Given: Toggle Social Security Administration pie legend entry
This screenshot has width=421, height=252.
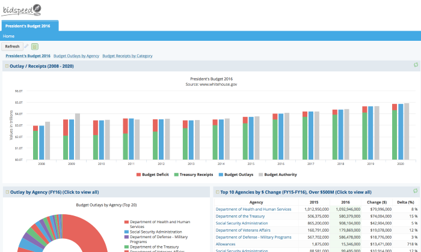Looking at the screenshot, I should click(153, 232).
